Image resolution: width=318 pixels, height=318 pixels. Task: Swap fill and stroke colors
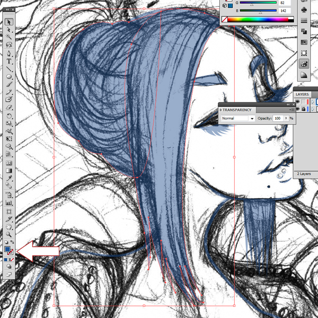12,242
